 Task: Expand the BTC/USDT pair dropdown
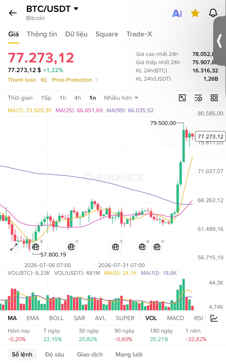76,9
